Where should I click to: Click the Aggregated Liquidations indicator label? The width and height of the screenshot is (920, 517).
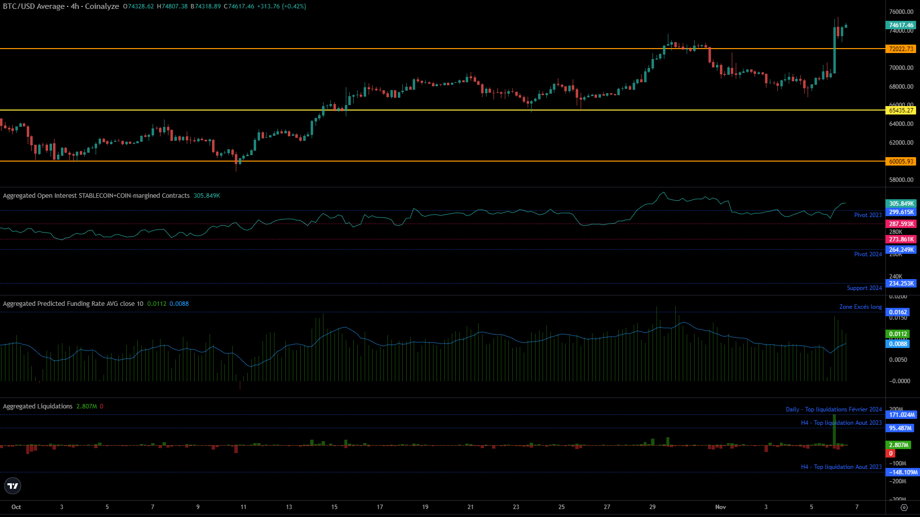37,406
